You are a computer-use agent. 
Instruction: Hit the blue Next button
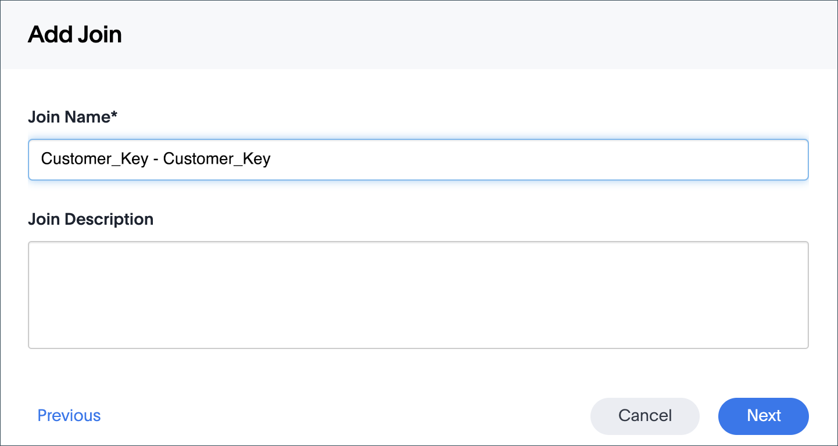click(763, 416)
